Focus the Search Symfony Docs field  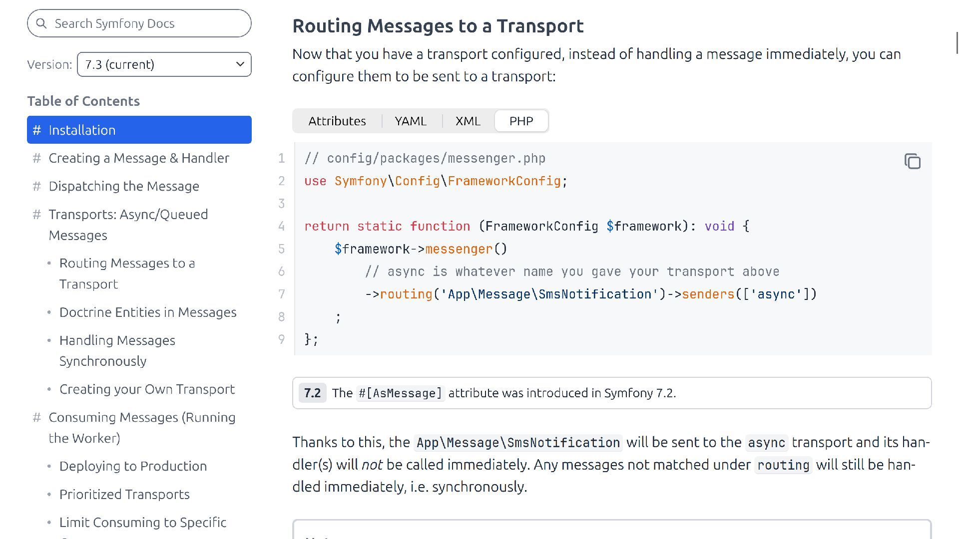[145, 23]
